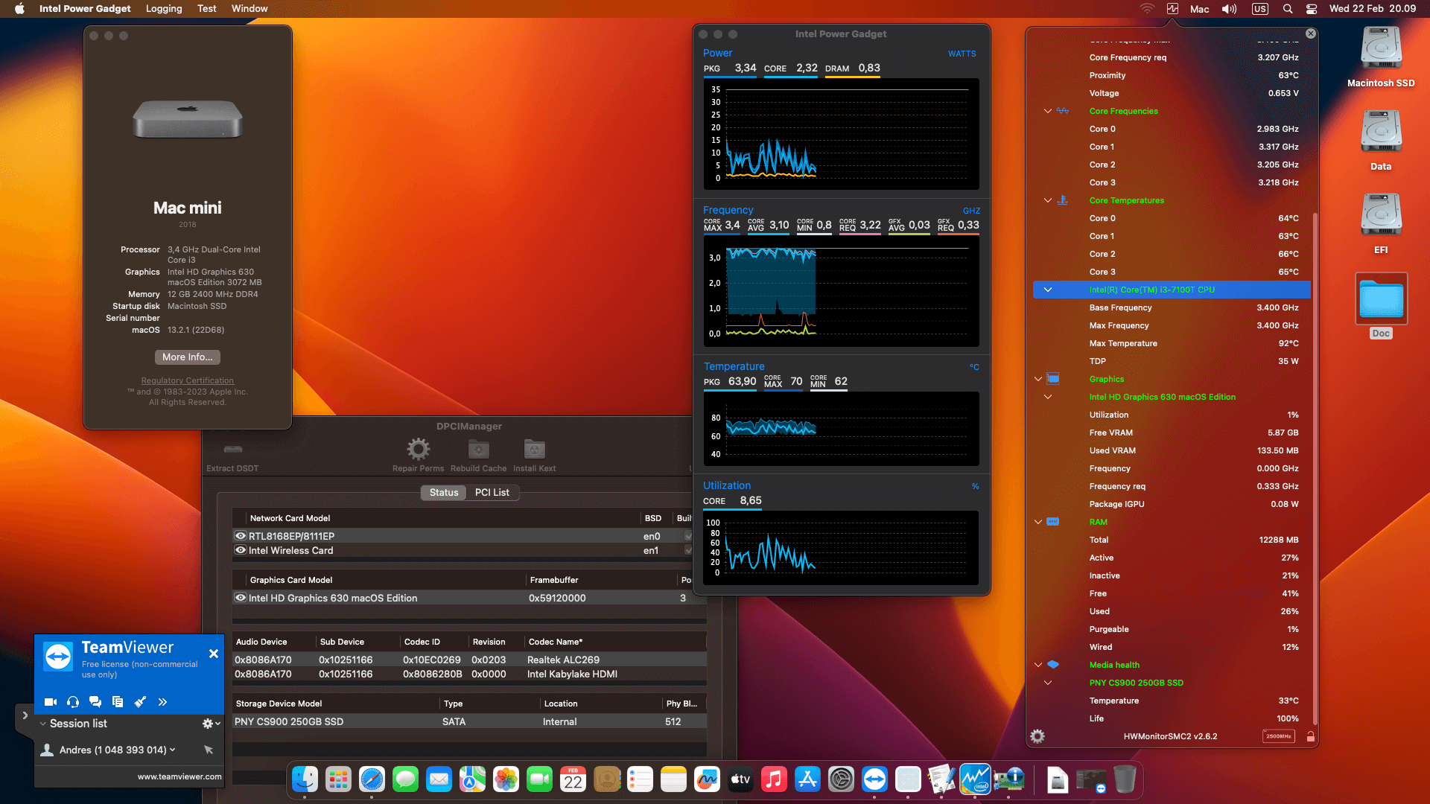Click Rebuild Cache in DPCIManager toolbar
Screen dimensions: 1430x804
[478, 455]
